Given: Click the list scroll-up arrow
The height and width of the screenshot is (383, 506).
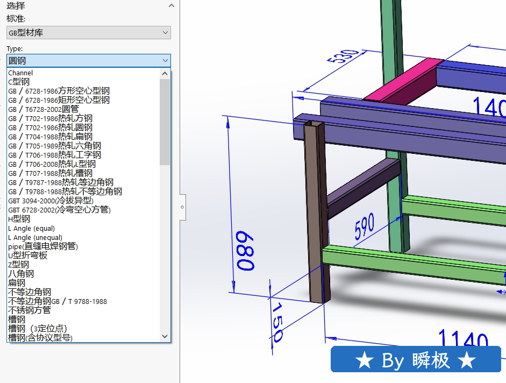Looking at the screenshot, I should (x=165, y=74).
